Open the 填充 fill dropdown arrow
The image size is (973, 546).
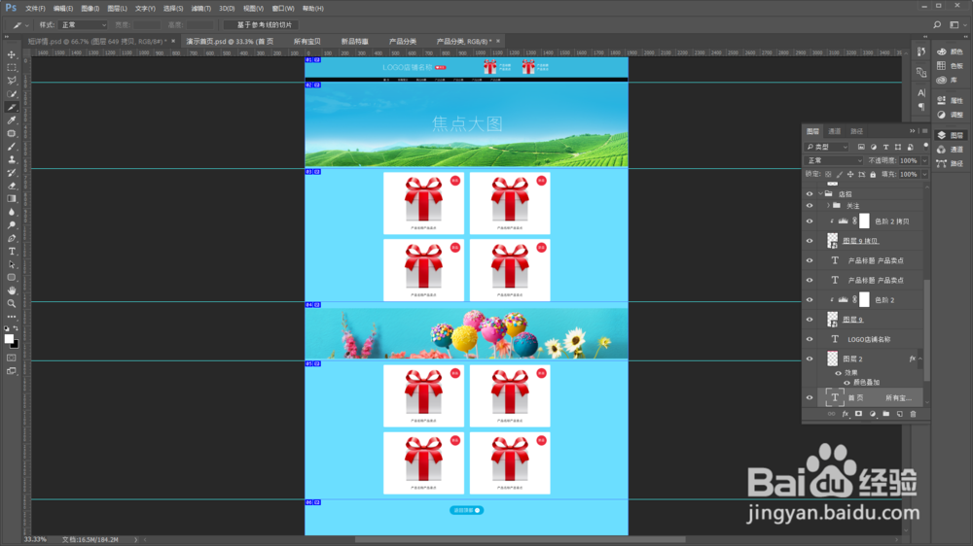click(x=924, y=174)
